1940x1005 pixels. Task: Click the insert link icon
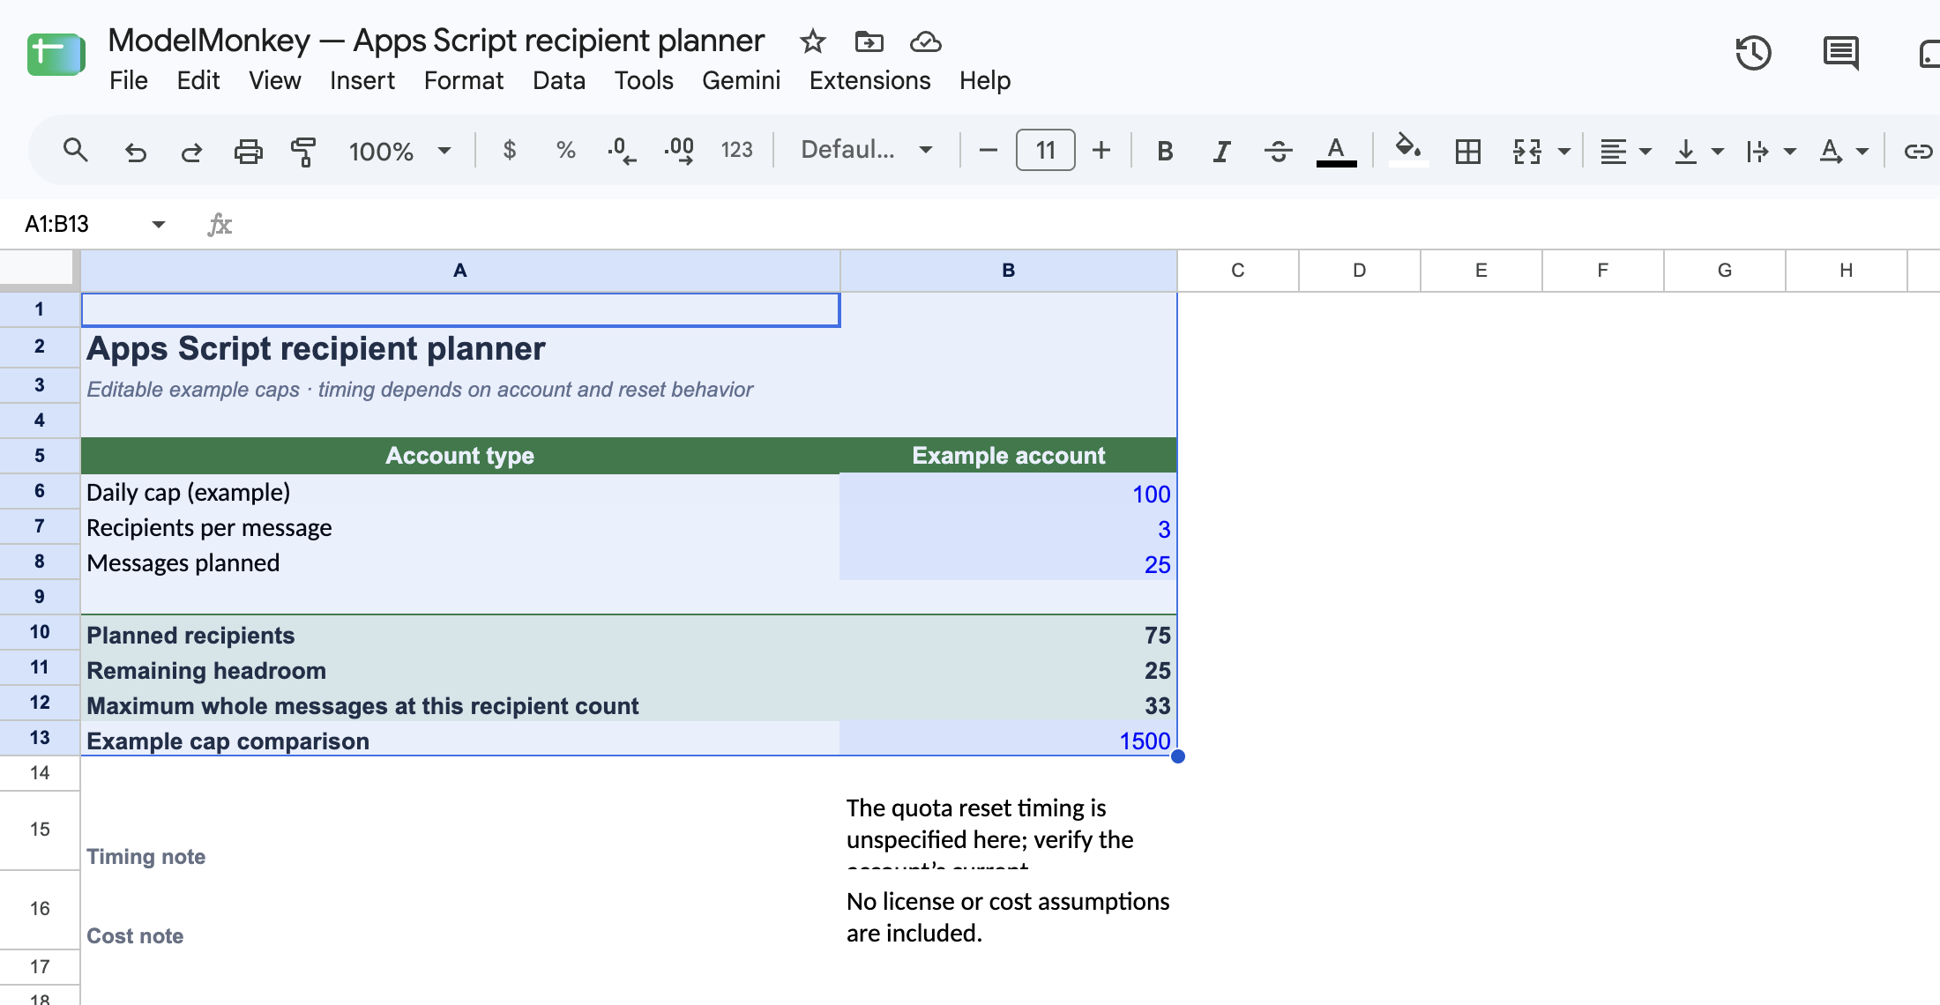click(x=1918, y=152)
